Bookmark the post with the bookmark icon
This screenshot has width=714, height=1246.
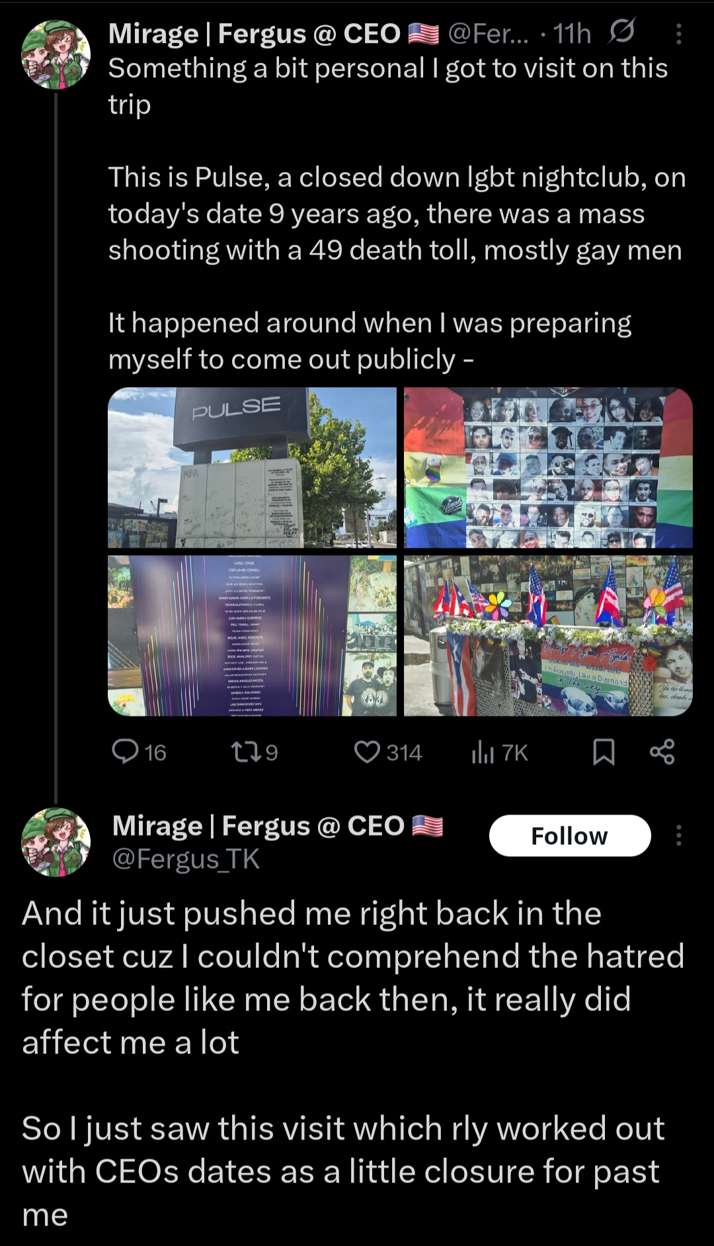point(604,752)
